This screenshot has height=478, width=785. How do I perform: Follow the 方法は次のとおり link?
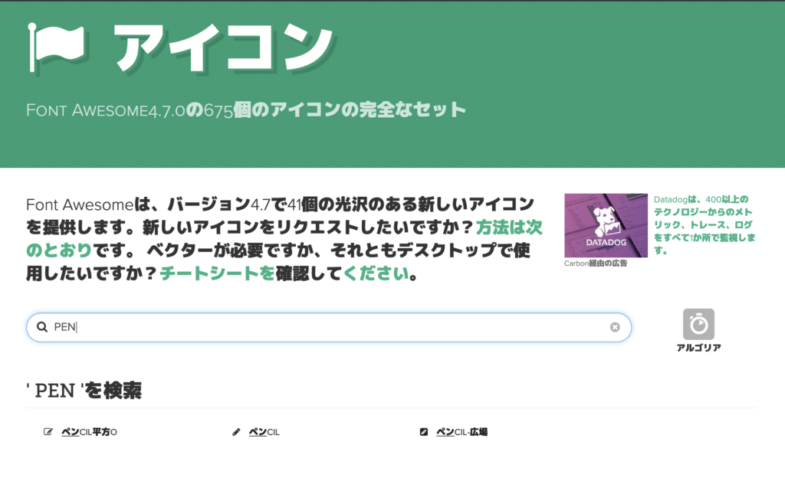(x=284, y=238)
